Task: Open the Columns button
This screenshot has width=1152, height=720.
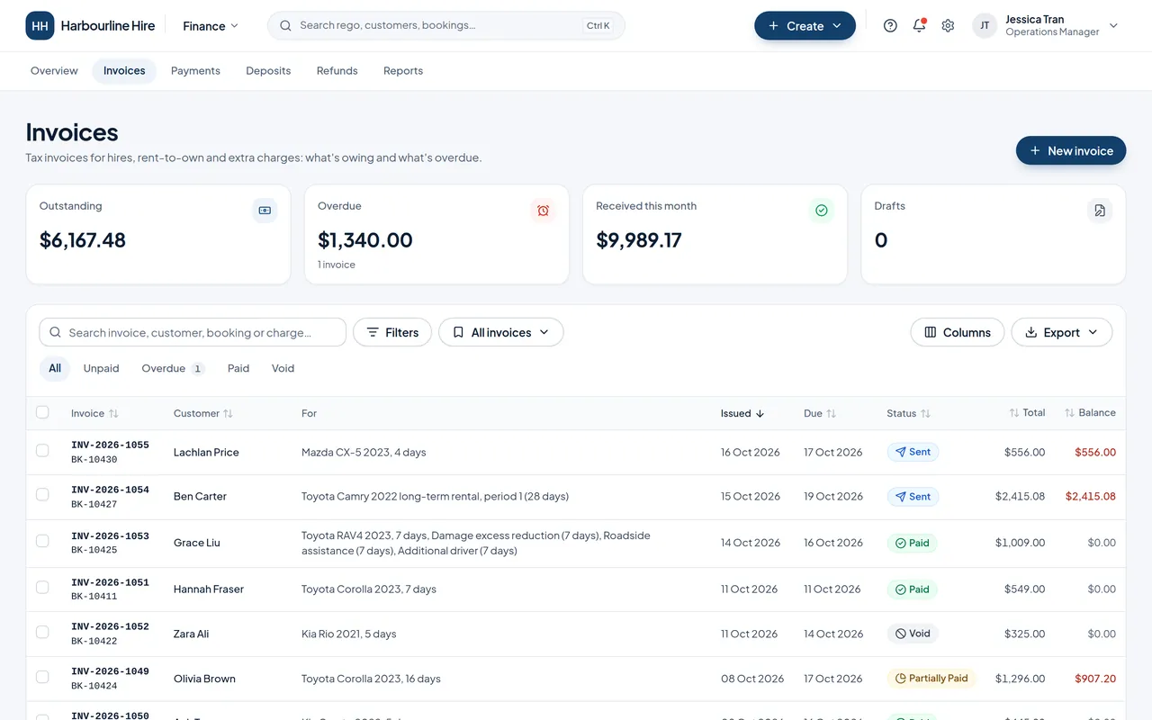Action: pos(958,332)
